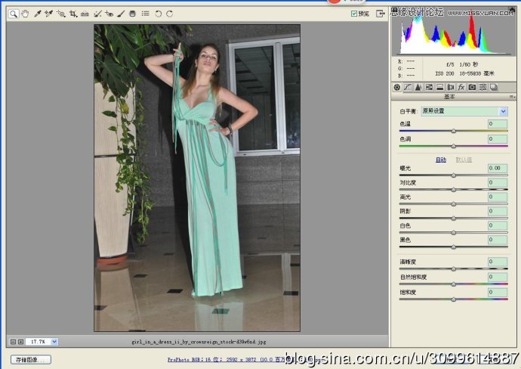
Task: Adjust the 曝光 exposure slider
Action: click(x=454, y=175)
